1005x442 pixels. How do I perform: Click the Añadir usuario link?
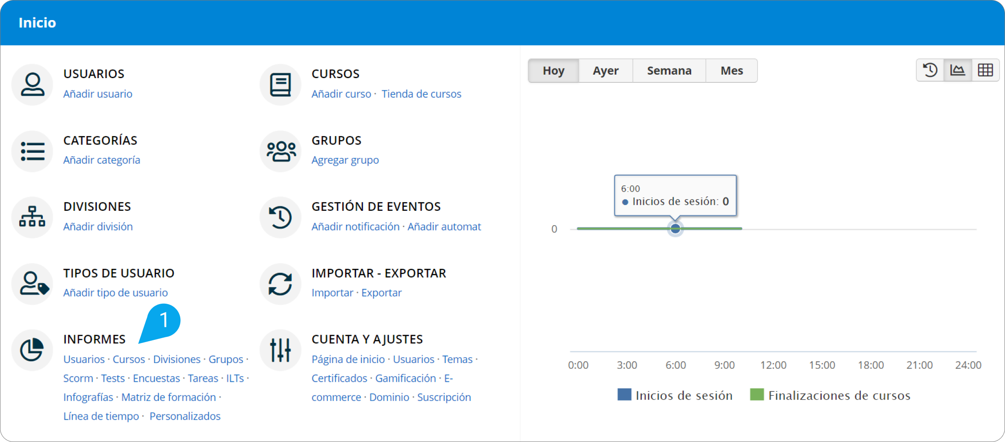[98, 94]
